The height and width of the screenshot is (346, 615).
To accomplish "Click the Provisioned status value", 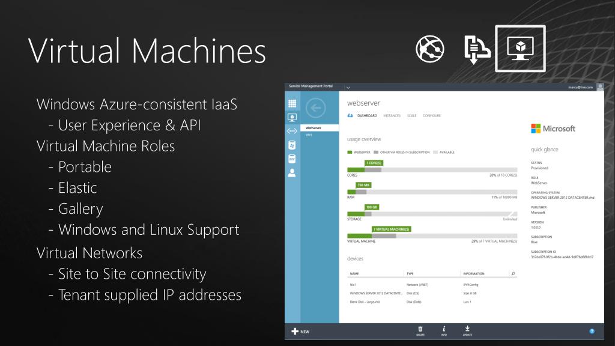I will (x=540, y=168).
